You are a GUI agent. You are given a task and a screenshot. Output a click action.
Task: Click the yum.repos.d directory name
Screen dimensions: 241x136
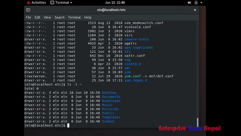point(136,80)
